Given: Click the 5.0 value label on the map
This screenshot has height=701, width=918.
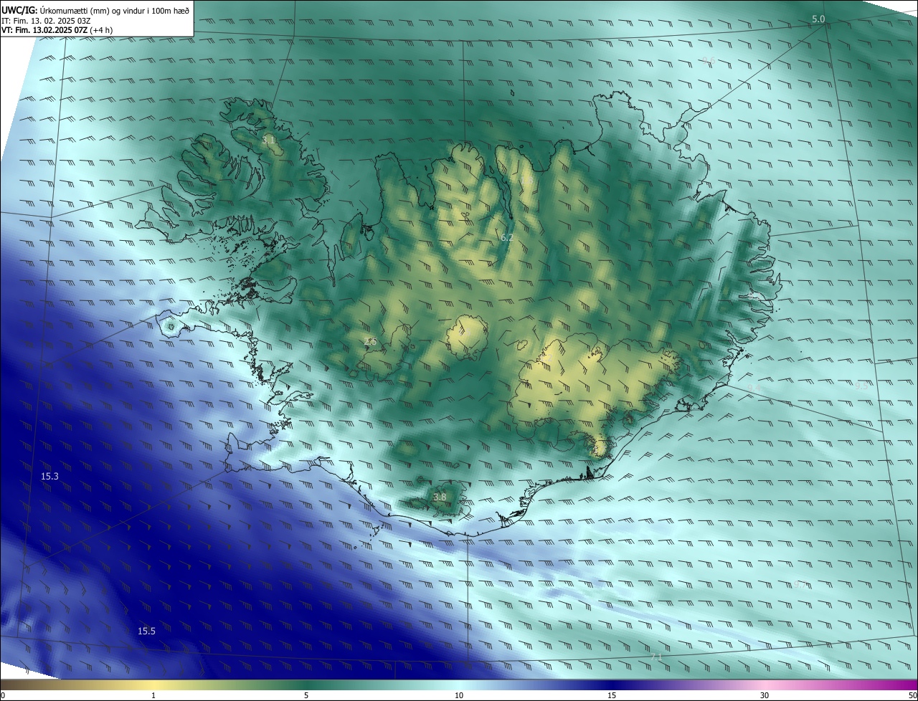Looking at the screenshot, I should click(818, 19).
